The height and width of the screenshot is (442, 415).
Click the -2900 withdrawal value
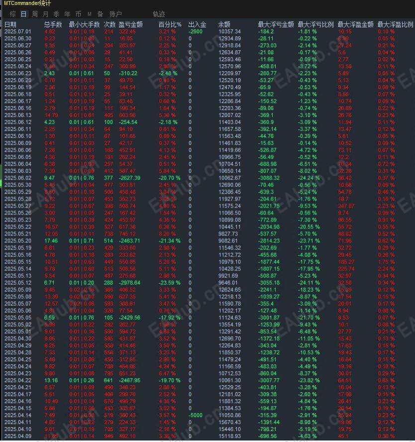coord(196,31)
